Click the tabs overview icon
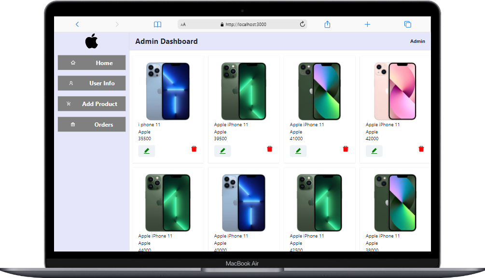 (x=408, y=25)
